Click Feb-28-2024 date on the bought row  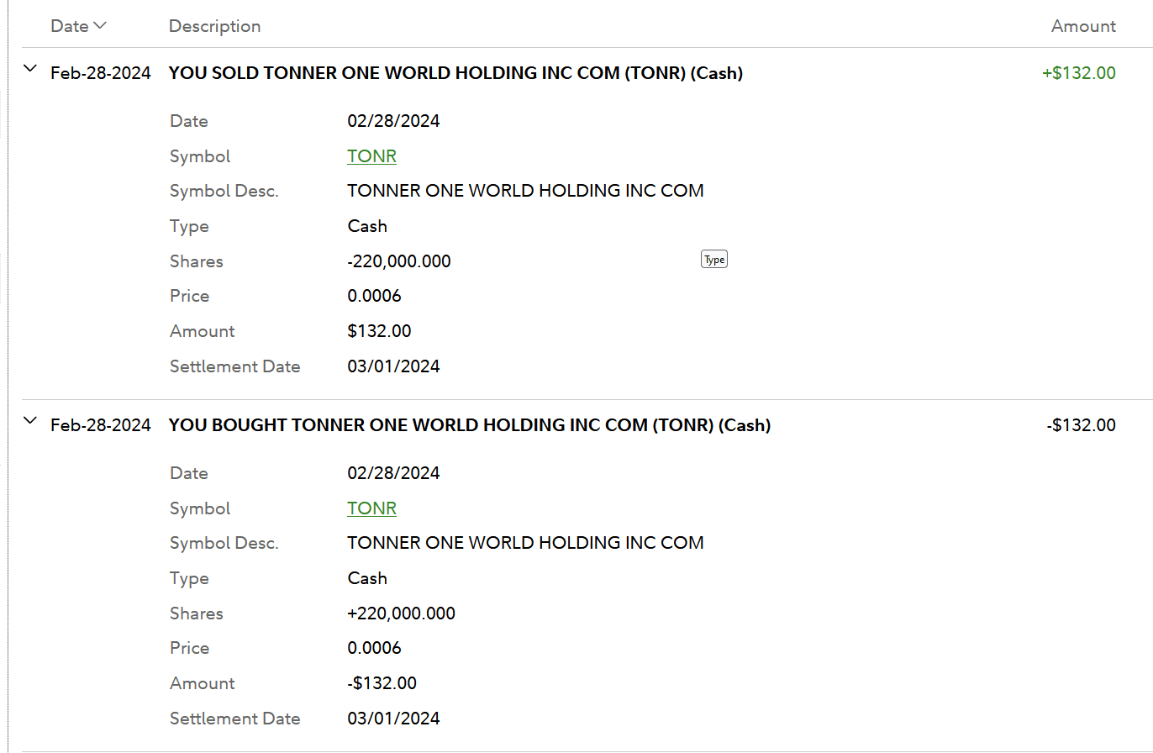click(x=101, y=425)
